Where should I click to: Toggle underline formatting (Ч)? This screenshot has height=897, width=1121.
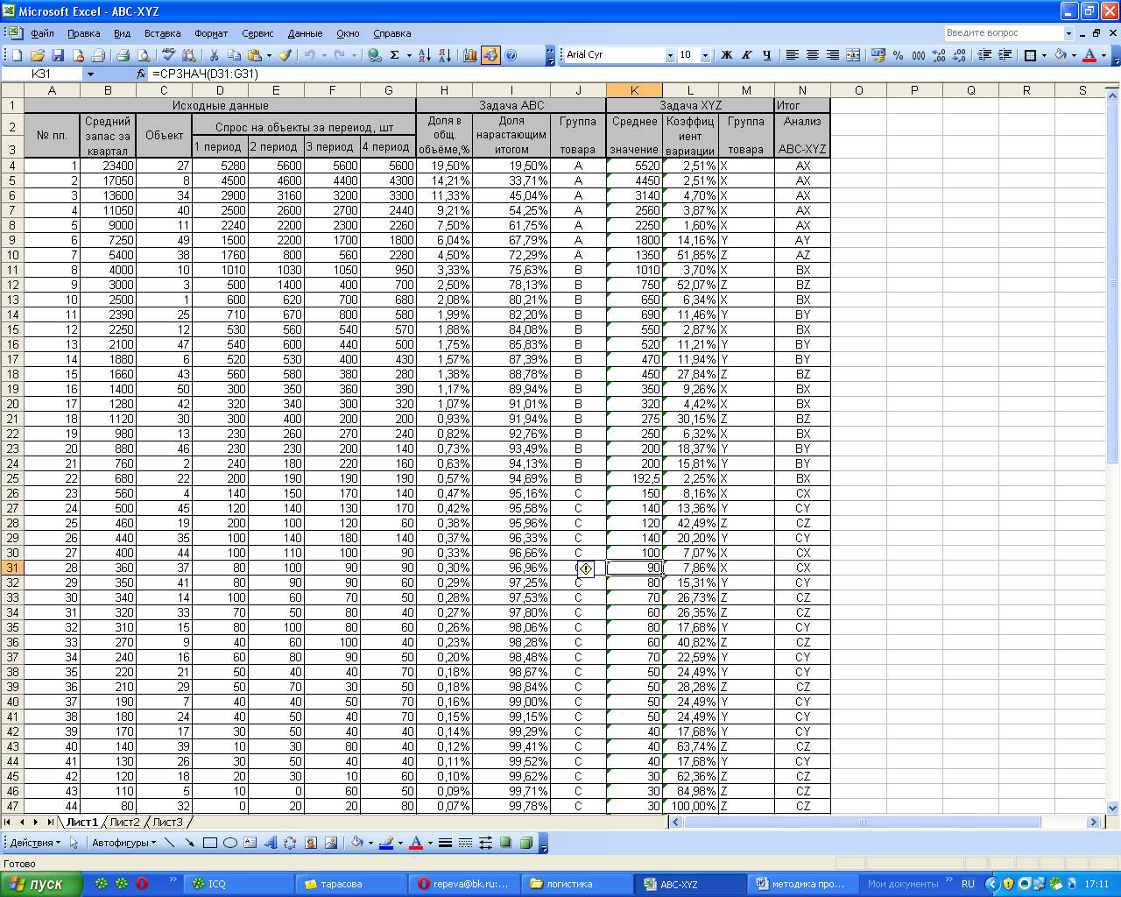[x=766, y=55]
